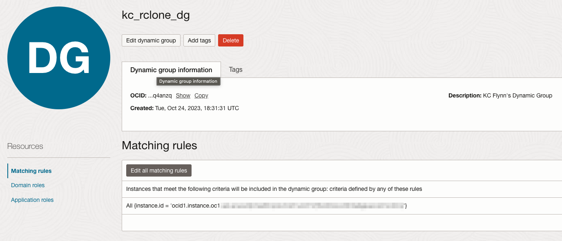Copy the dynamic group OCID

tap(201, 95)
